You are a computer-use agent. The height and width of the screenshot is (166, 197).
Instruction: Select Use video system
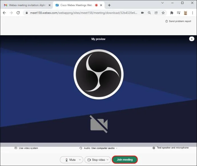click(x=26, y=148)
